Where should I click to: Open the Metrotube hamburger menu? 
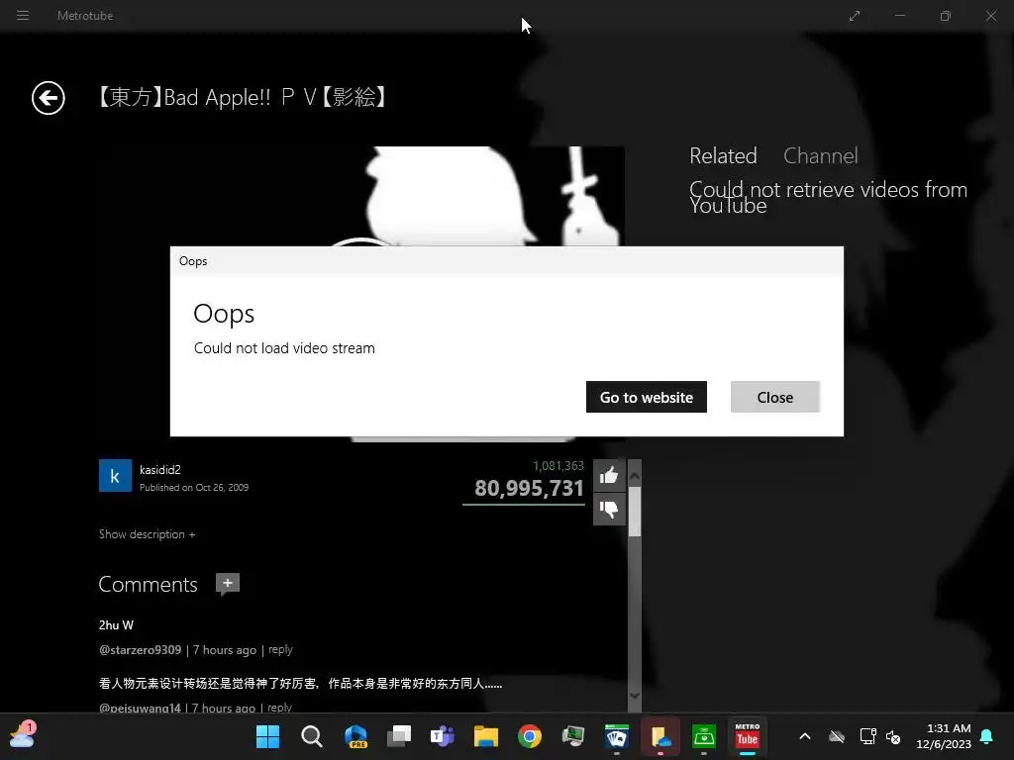pos(23,15)
